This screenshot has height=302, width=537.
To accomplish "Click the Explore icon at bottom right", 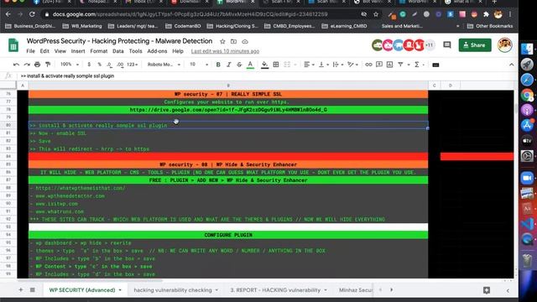I will click(x=487, y=290).
